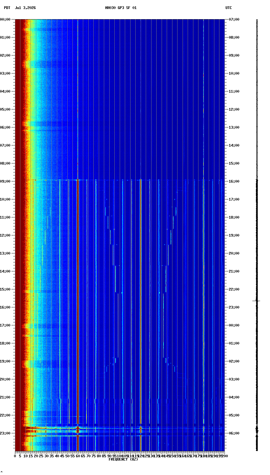
Task: Click the 05:00 label on the PDT axis
Action: point(5,109)
